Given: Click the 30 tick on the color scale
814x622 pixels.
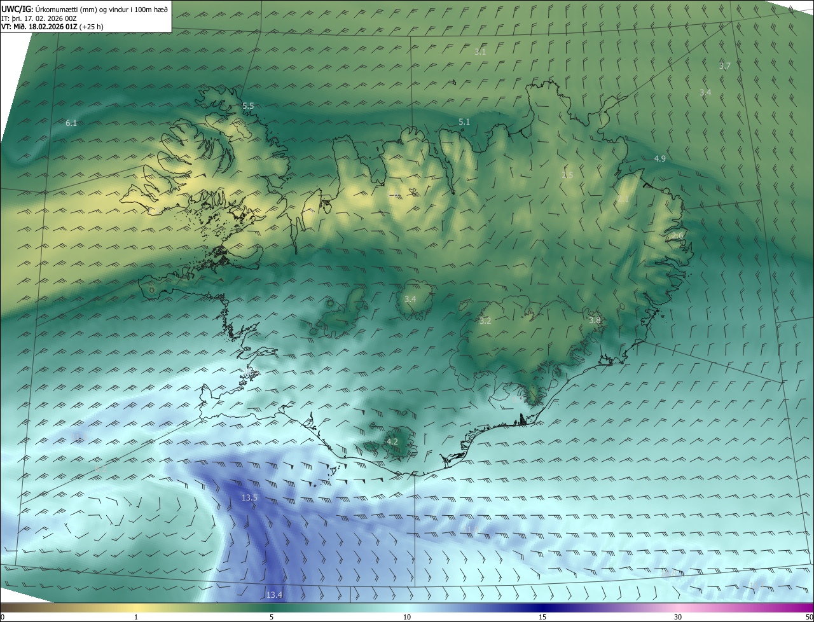Looking at the screenshot, I should coord(678,617).
